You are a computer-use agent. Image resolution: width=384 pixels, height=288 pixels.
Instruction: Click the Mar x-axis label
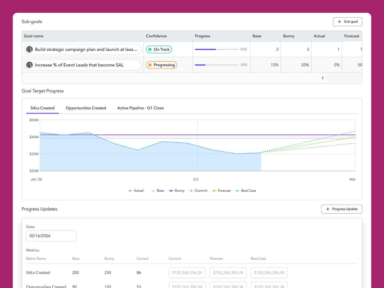pyautogui.click(x=353, y=179)
